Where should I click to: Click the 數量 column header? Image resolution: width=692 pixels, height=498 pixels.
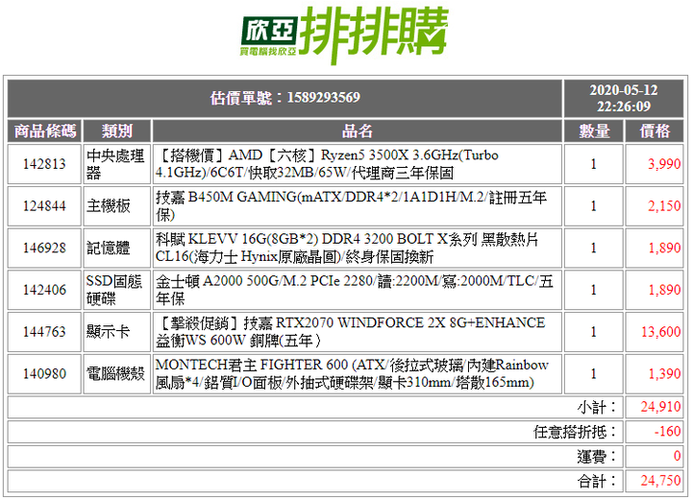pyautogui.click(x=594, y=130)
